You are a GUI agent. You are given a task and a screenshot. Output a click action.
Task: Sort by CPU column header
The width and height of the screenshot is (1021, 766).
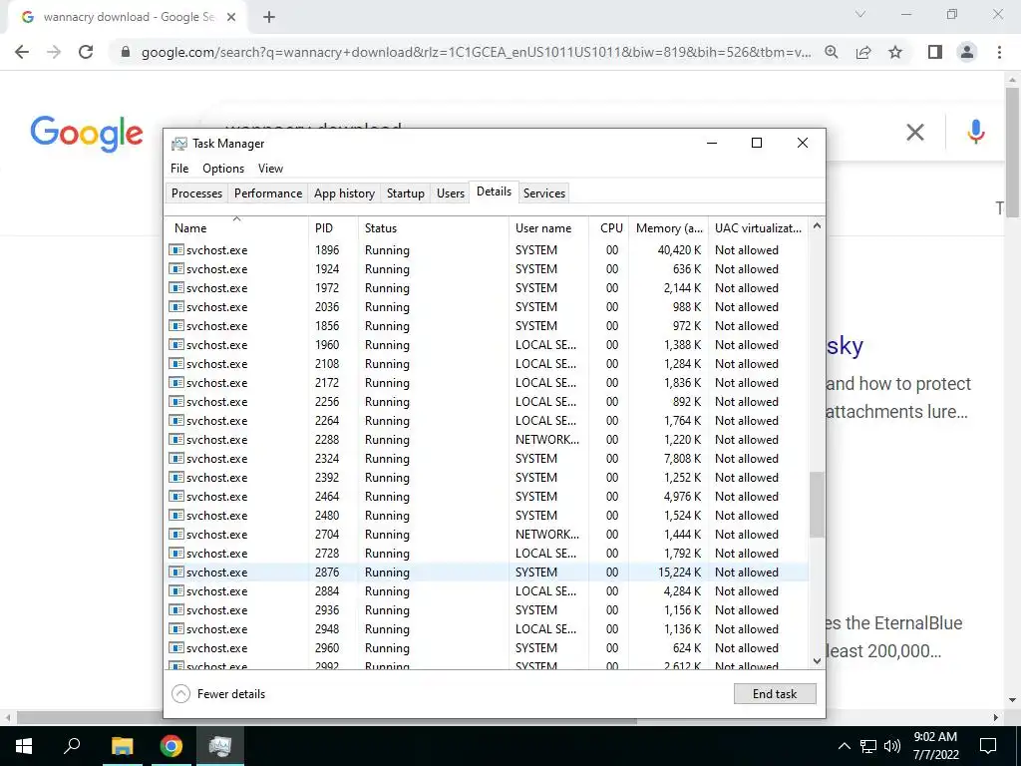pyautogui.click(x=609, y=228)
